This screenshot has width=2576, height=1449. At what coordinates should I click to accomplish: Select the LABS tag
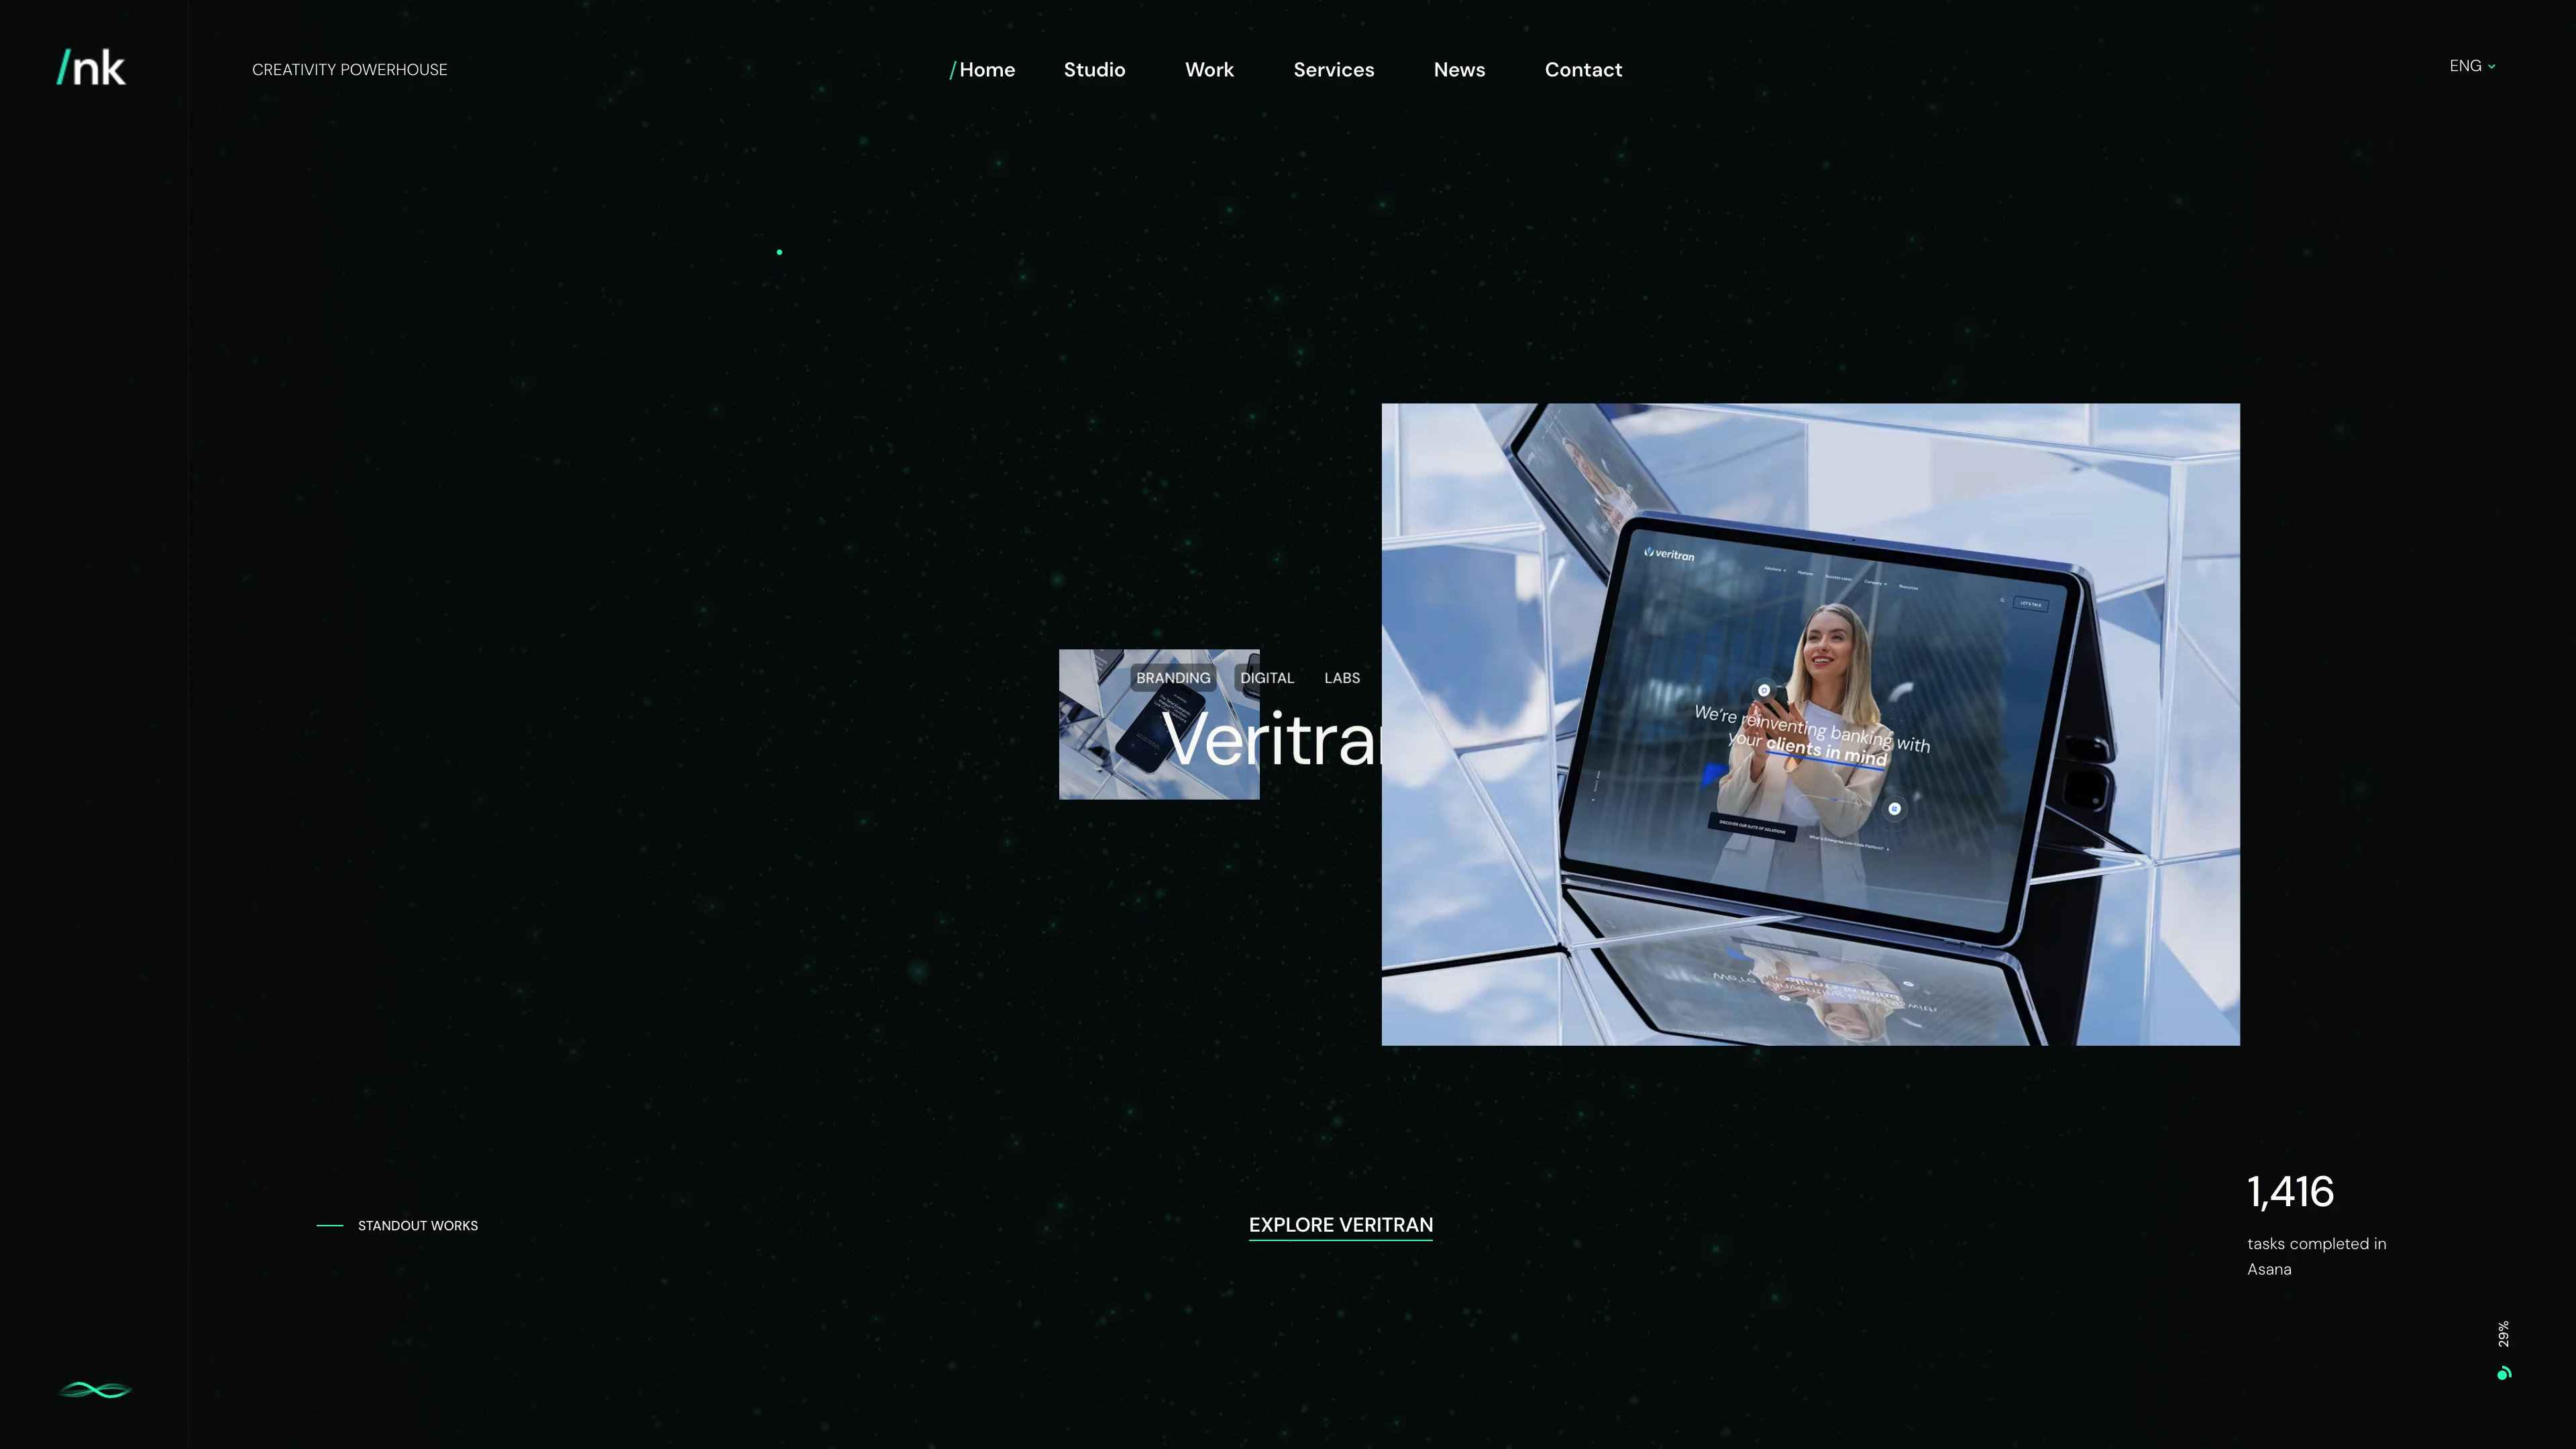coord(1342,678)
